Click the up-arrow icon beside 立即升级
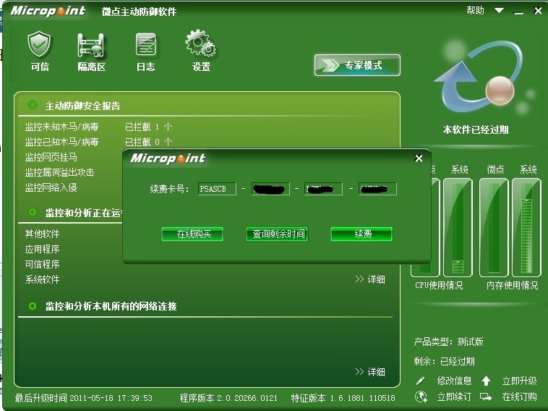 pos(486,381)
